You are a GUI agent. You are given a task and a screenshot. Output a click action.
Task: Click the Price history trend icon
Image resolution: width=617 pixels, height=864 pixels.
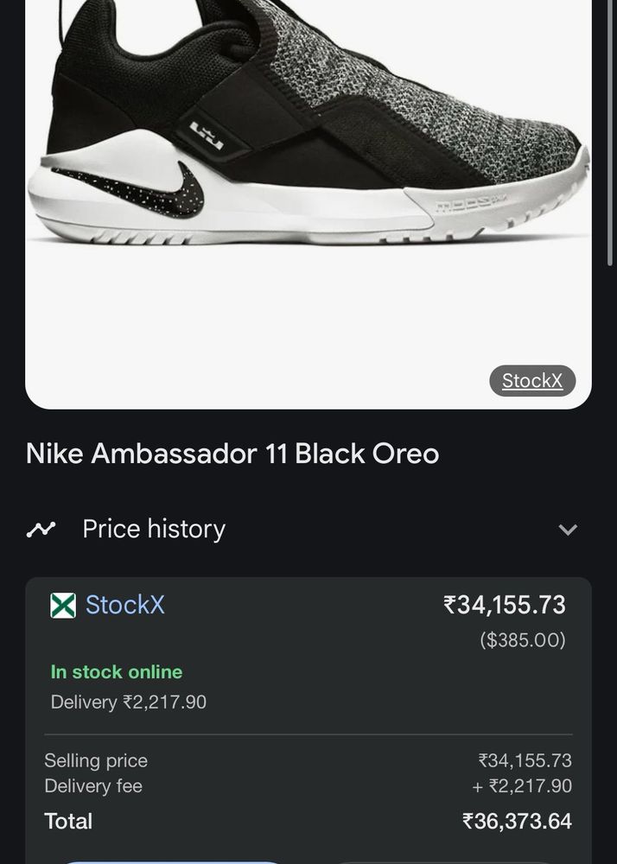coord(41,529)
